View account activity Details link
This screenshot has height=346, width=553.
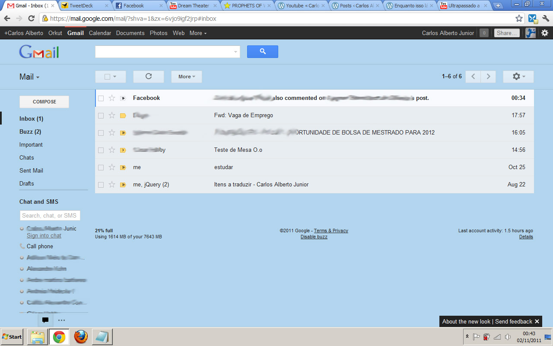click(526, 237)
